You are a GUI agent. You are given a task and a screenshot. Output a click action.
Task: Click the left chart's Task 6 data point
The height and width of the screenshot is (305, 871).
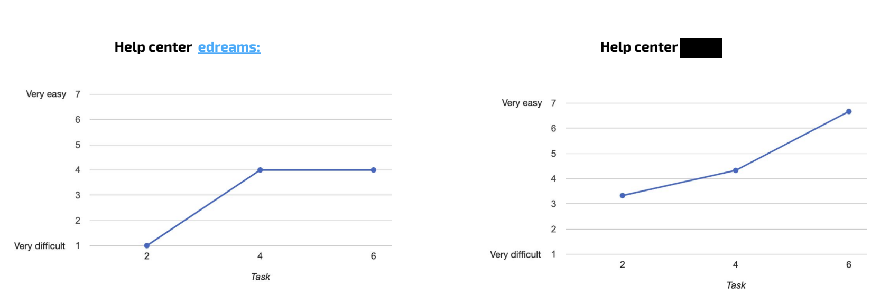[373, 170]
